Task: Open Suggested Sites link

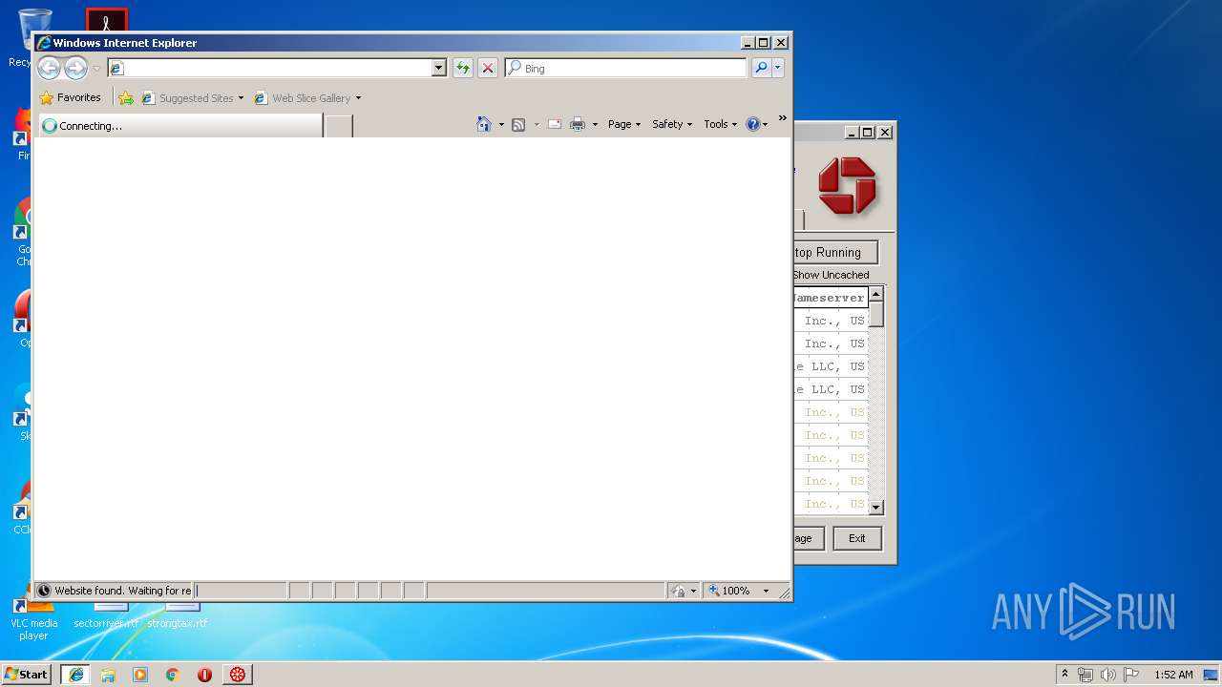Action: tap(187, 98)
